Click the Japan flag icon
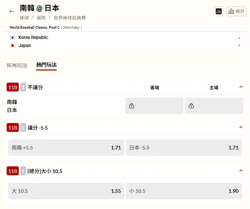The height and width of the screenshot is (209, 250). pos(13,46)
